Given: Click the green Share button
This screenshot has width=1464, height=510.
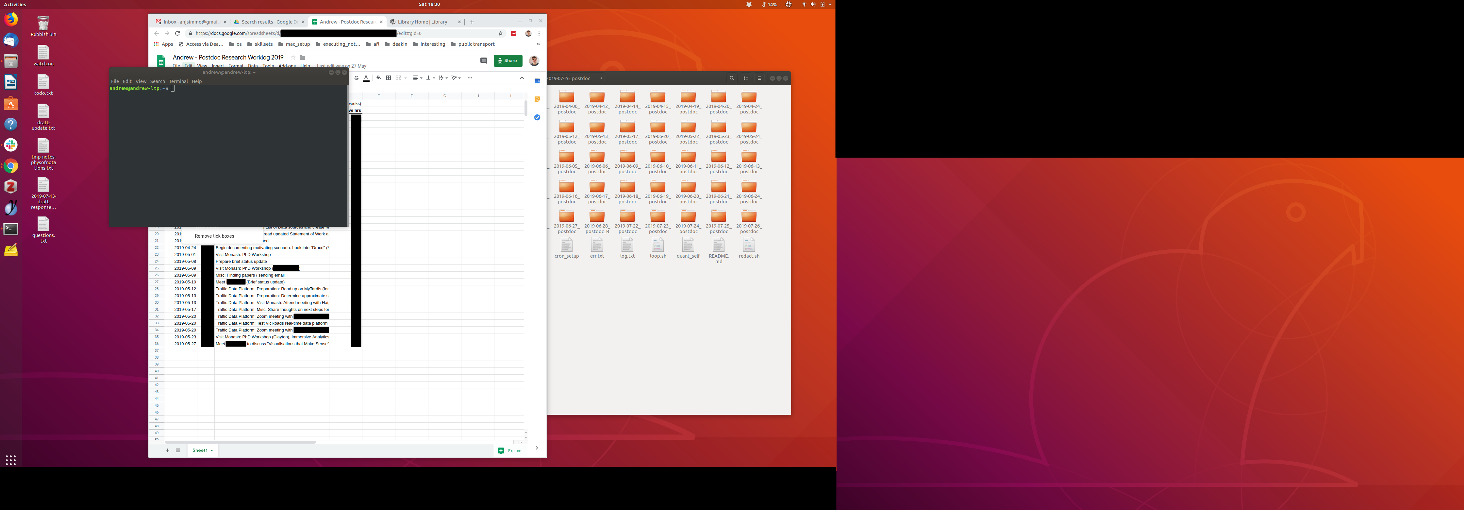Looking at the screenshot, I should tap(507, 61).
